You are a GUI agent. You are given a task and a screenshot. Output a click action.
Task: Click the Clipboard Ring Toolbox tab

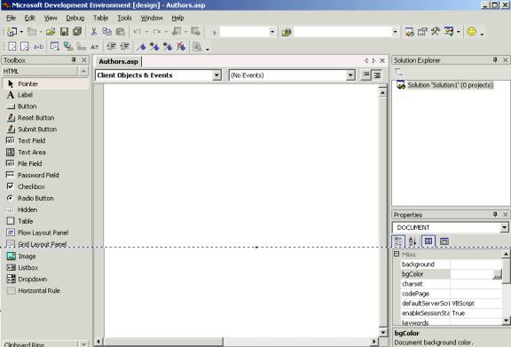click(x=41, y=344)
